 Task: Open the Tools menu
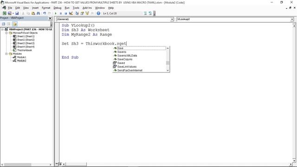click(x=76, y=8)
